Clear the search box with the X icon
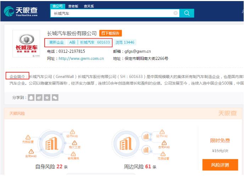This screenshot has width=244, height=180. [176, 13]
